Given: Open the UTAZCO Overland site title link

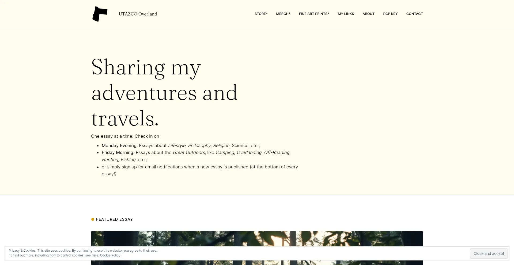Looking at the screenshot, I should (x=138, y=14).
